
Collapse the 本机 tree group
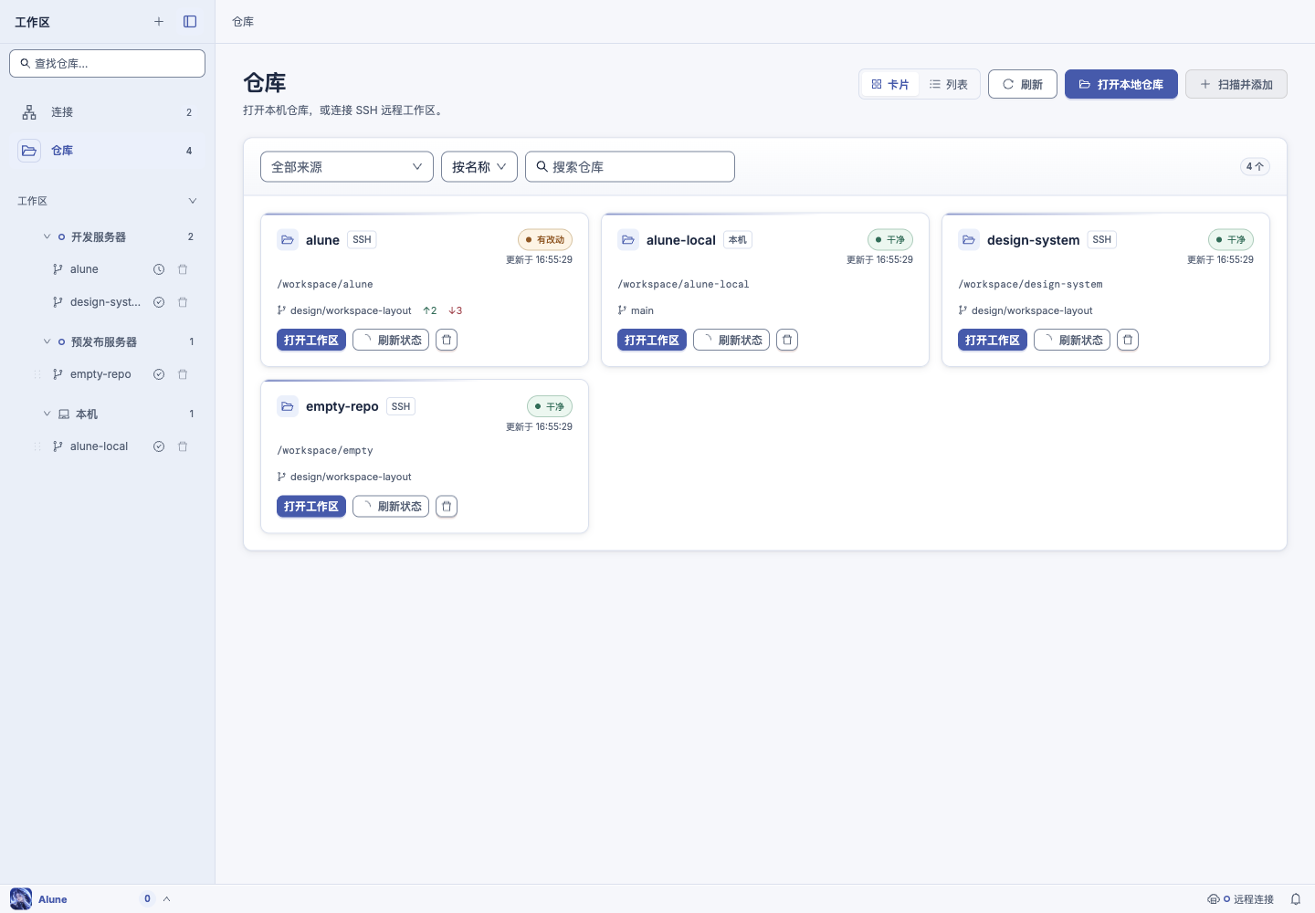tap(47, 414)
